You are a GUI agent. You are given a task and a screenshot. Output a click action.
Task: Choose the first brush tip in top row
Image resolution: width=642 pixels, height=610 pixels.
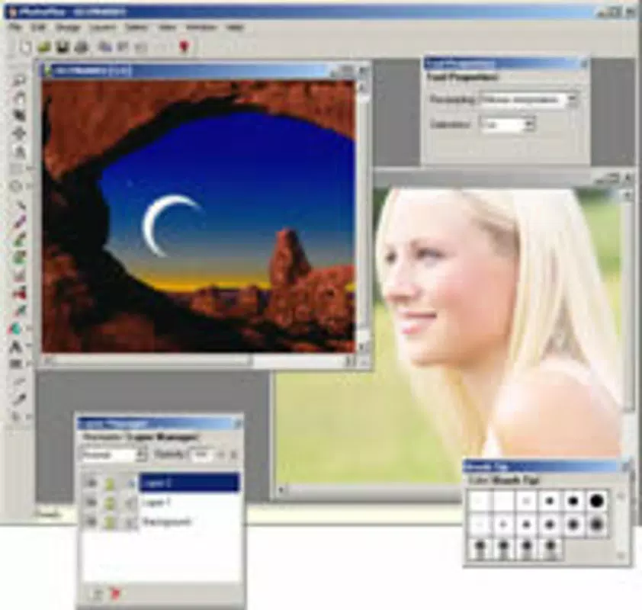(x=480, y=500)
